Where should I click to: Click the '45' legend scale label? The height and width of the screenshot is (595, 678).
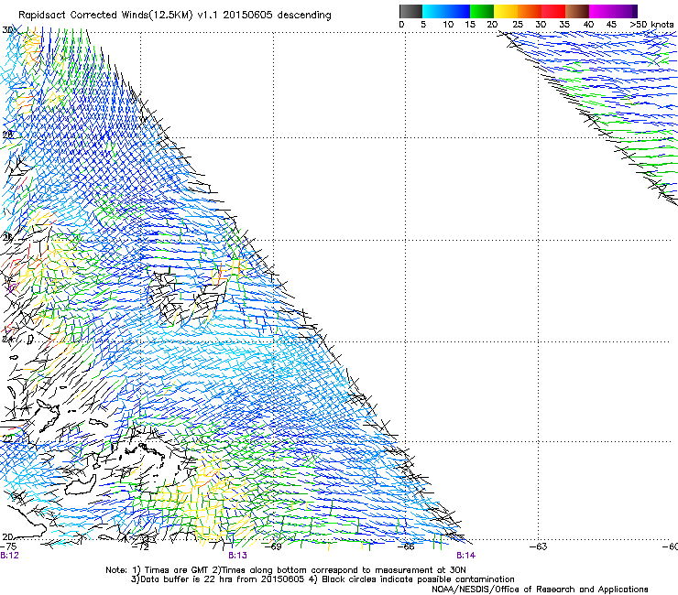coord(611,25)
